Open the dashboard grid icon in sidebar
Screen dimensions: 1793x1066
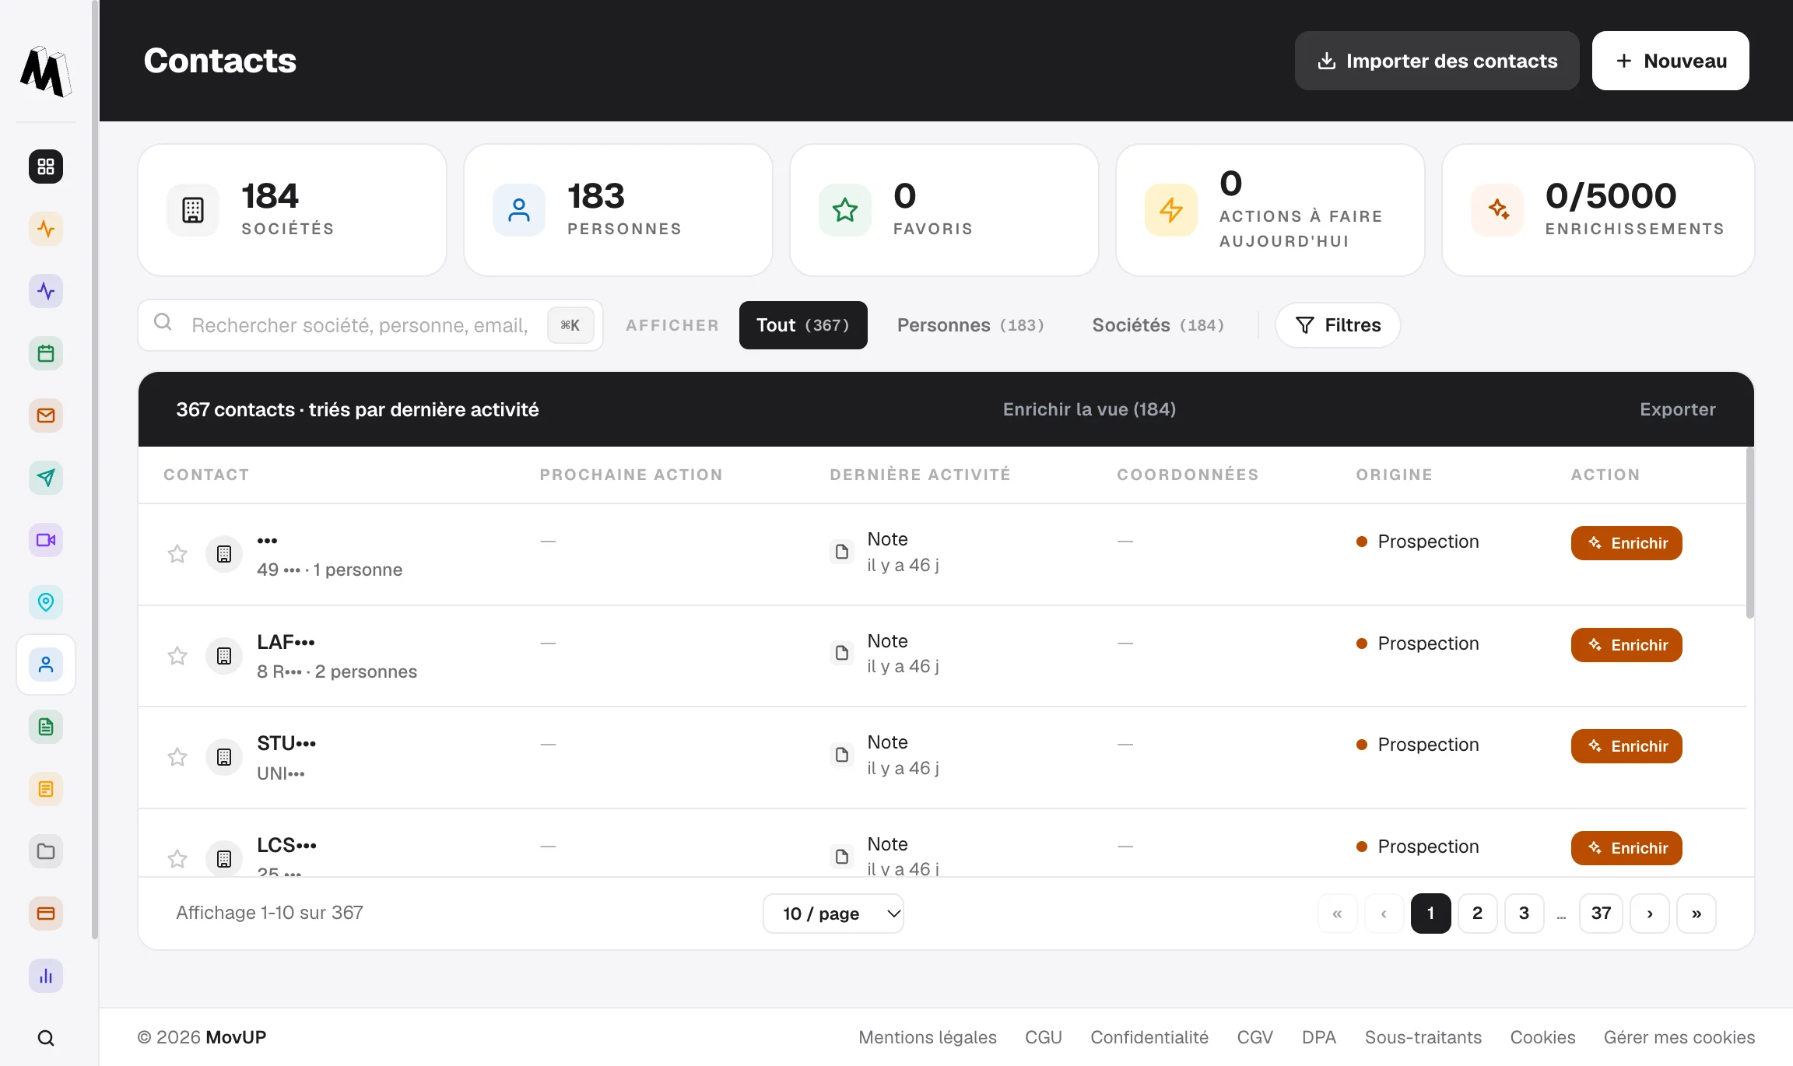[x=46, y=167]
